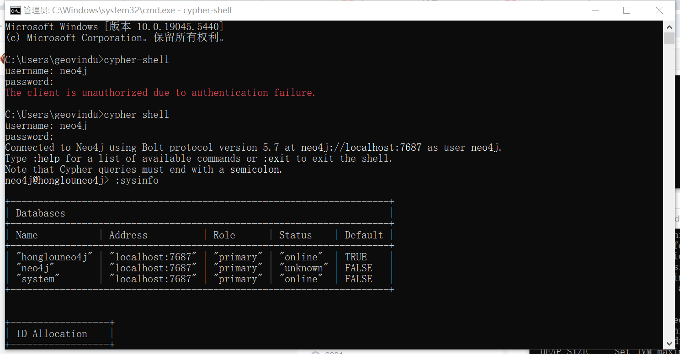Image resolution: width=680 pixels, height=354 pixels.
Task: Click the TRUE value in Default column
Action: click(356, 257)
